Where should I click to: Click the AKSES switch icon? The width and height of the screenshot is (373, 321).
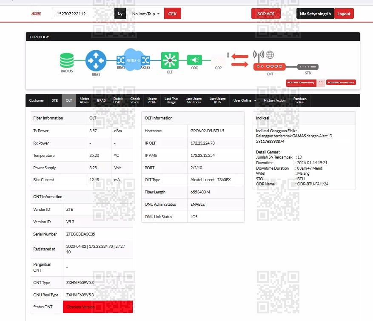[x=146, y=60]
